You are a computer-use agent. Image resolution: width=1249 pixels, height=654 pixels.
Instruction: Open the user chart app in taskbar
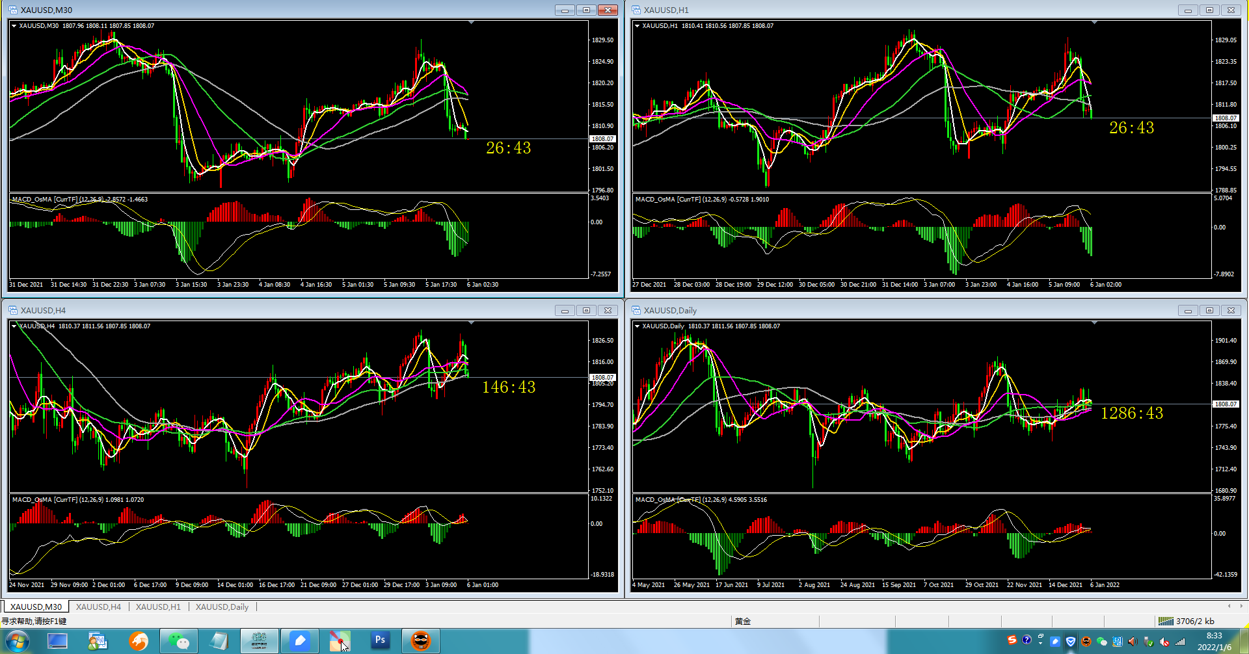[x=98, y=641]
